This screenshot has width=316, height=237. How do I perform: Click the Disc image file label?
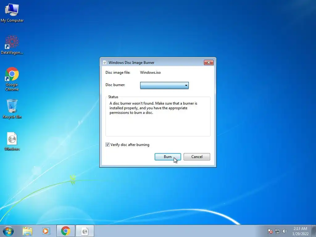click(118, 73)
